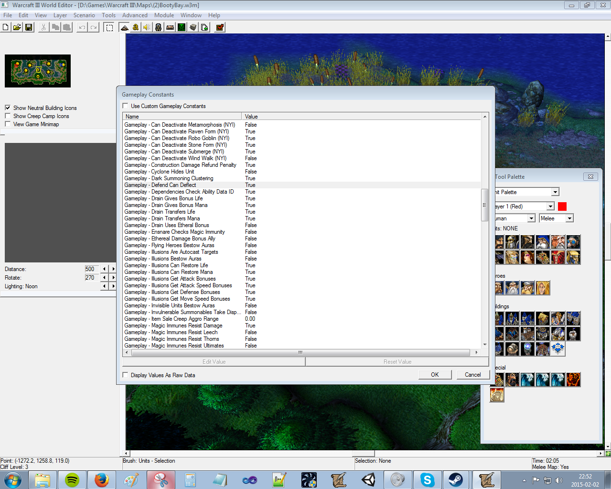Screen dimensions: 611x489
Task: Select the orange fire special unit icon
Action: click(573, 380)
